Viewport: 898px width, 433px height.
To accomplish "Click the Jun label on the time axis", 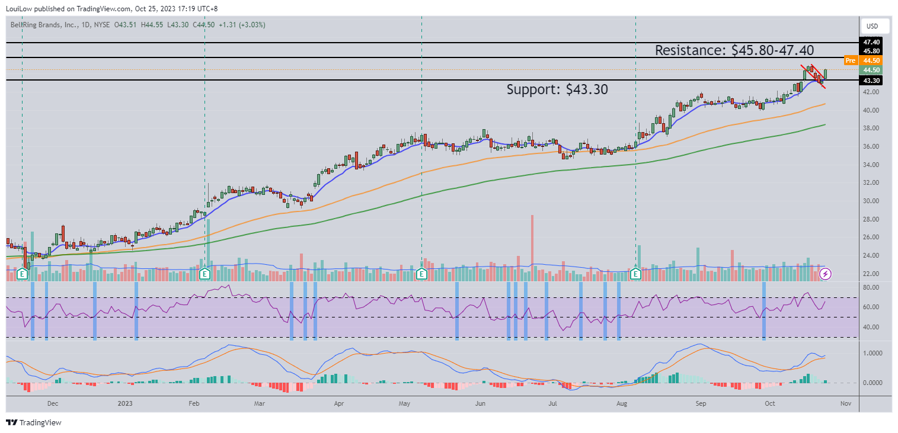I will pyautogui.click(x=480, y=403).
